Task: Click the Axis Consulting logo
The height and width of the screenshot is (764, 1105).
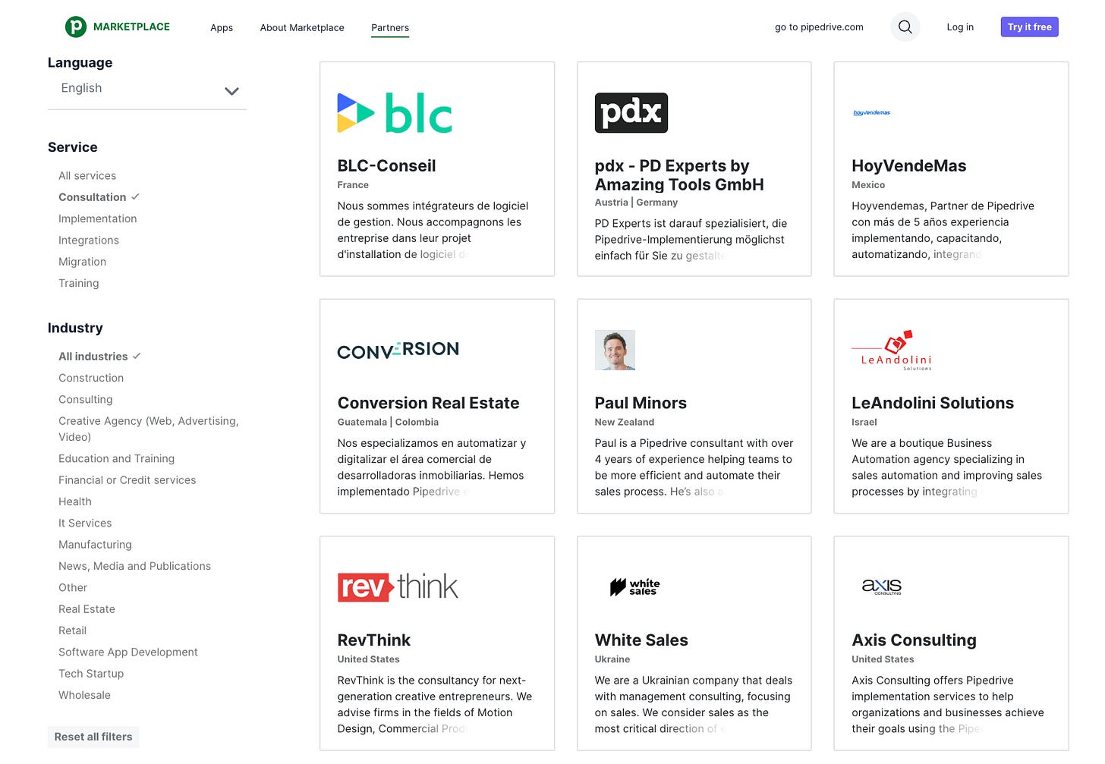Action: click(881, 586)
